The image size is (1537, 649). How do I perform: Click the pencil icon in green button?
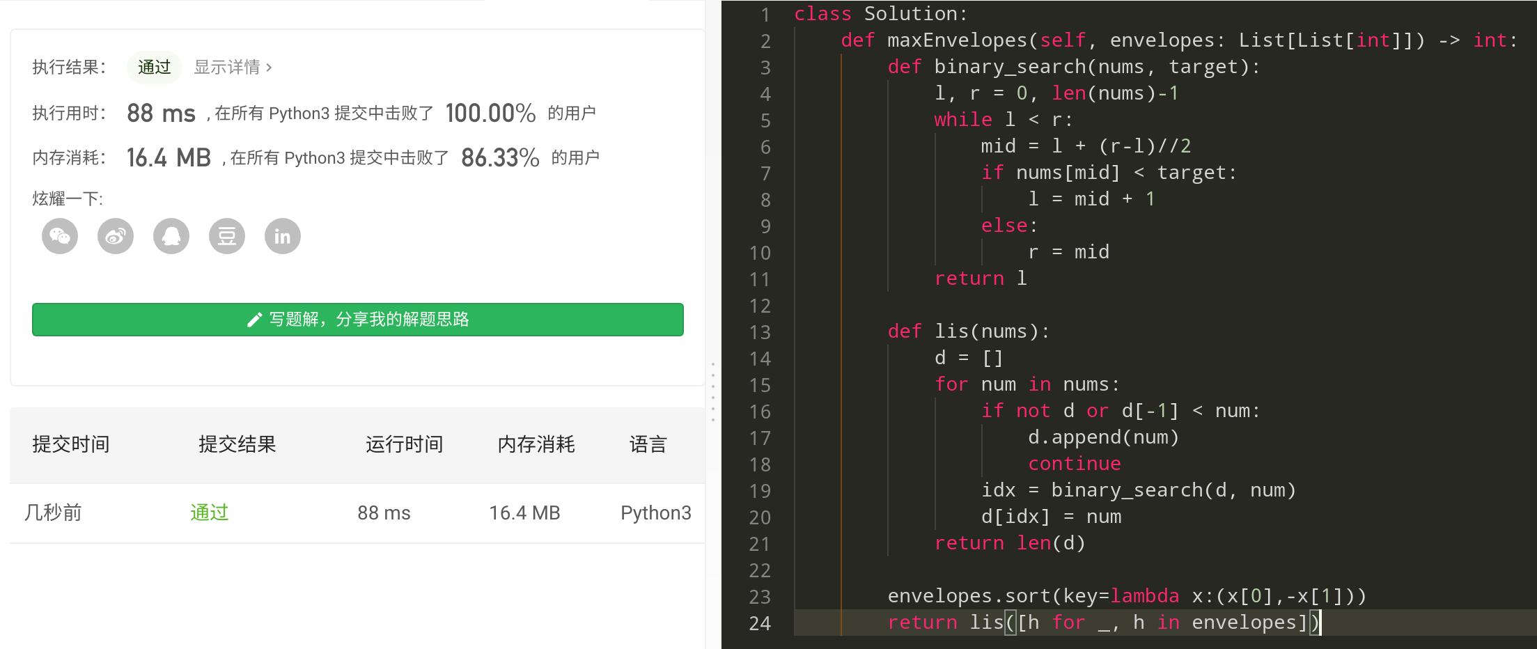pyautogui.click(x=254, y=320)
